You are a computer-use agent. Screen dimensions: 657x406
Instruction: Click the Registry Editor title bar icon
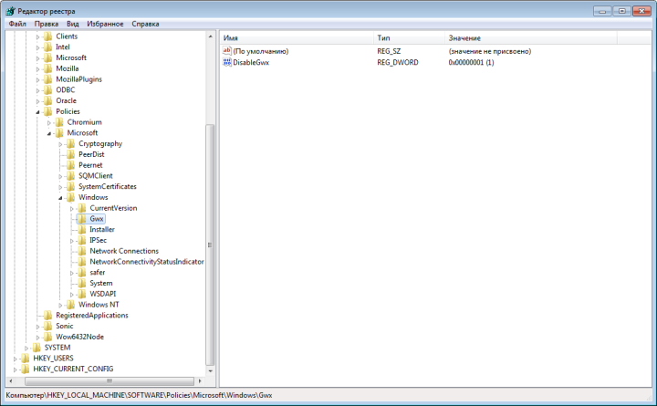[x=10, y=11]
